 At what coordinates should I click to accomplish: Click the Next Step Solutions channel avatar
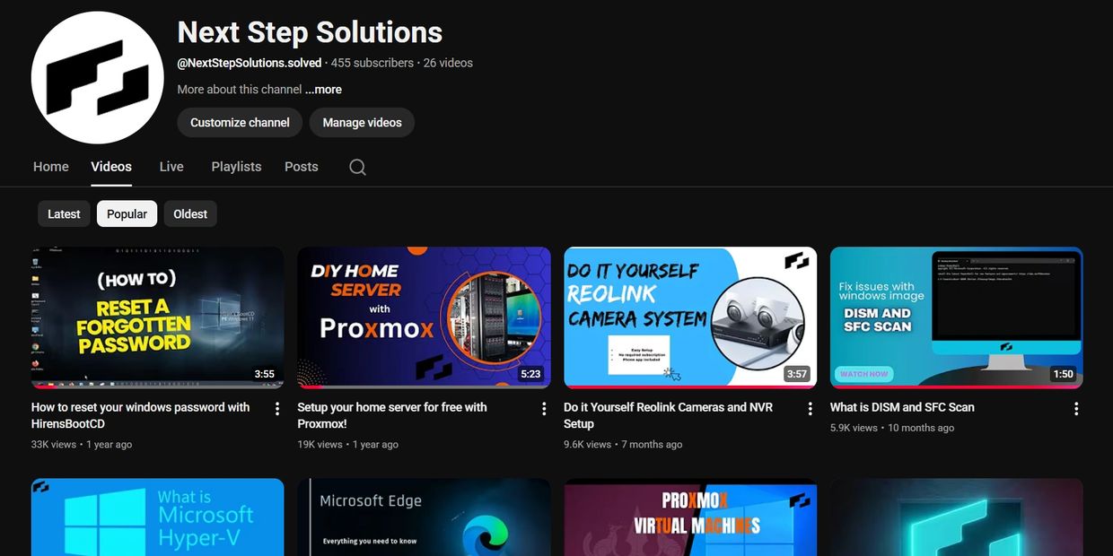coord(98,77)
